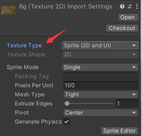Click the inspector's vertical scrollbar
Viewport: 142px width, 136px height.
tap(141, 68)
